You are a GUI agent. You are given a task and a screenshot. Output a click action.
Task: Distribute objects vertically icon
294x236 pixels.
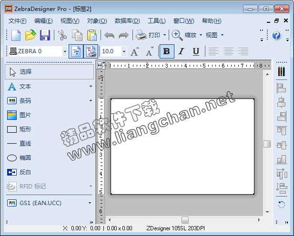pos(282,188)
